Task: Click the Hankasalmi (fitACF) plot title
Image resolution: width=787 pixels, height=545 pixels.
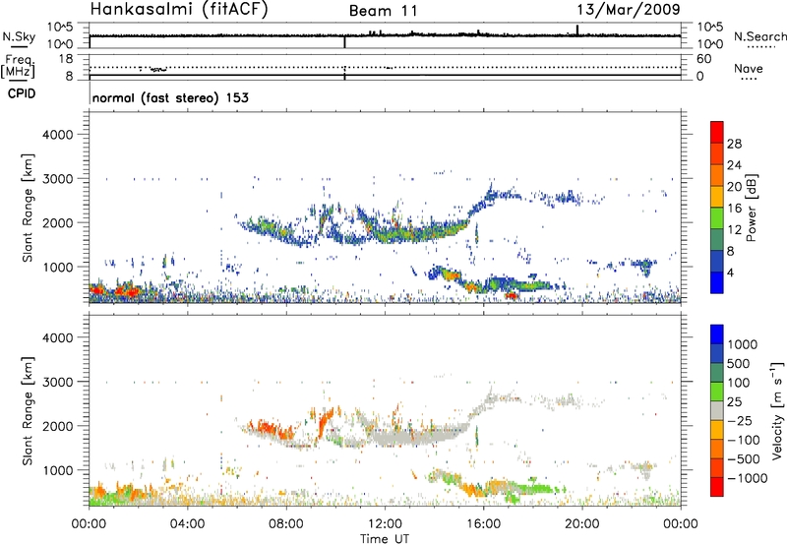Action: (x=179, y=10)
